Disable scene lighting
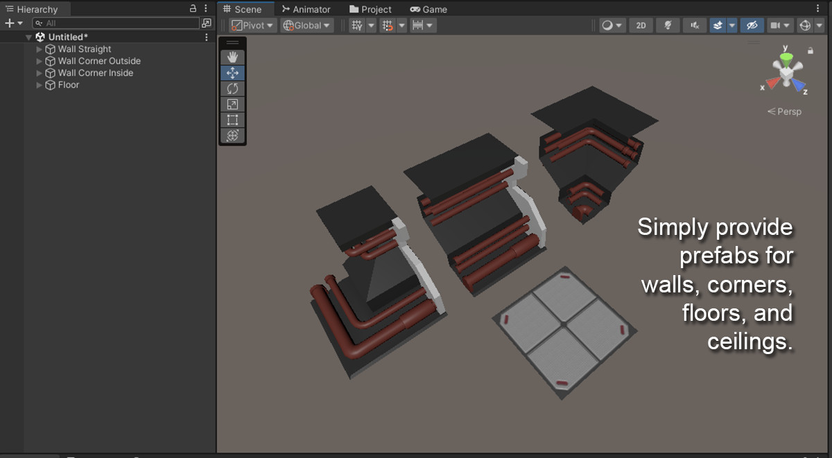This screenshot has height=458, width=832. click(x=667, y=26)
